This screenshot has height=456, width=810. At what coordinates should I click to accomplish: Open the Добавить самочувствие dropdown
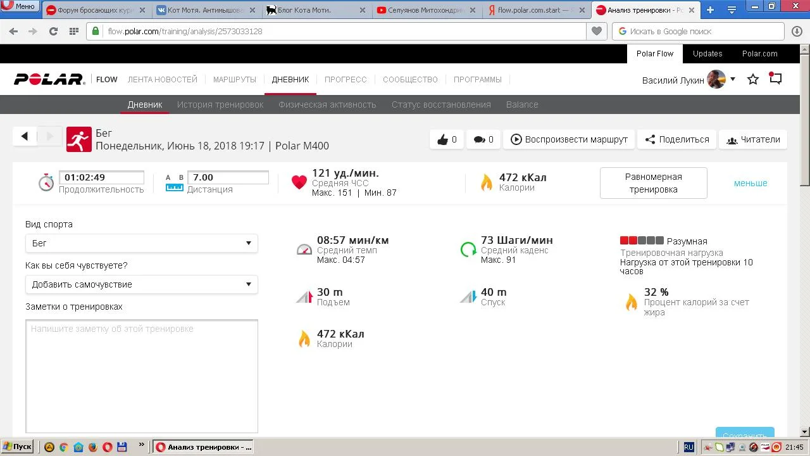[141, 284]
